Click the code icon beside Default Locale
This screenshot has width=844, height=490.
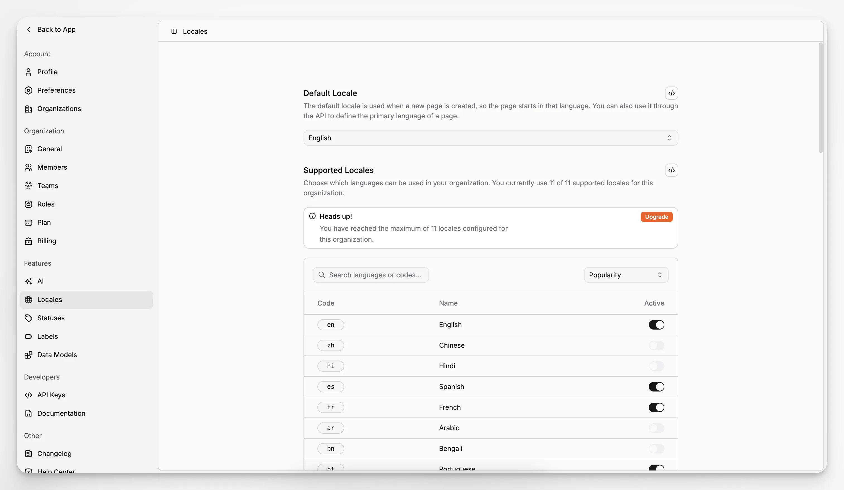(672, 93)
